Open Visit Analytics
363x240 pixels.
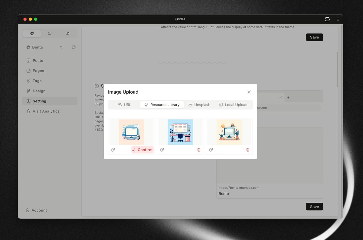point(50,111)
